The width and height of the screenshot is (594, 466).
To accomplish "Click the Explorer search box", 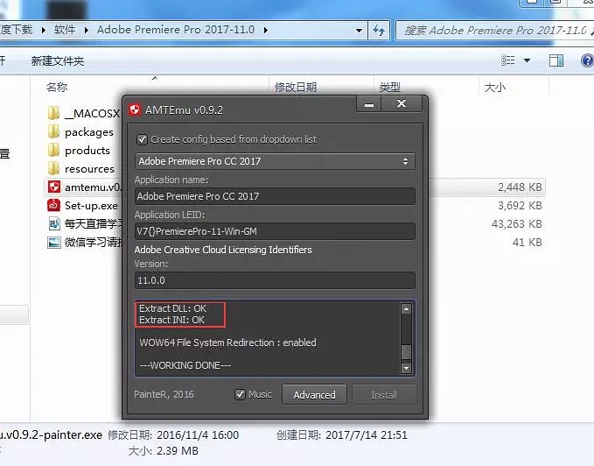I will coord(495,31).
